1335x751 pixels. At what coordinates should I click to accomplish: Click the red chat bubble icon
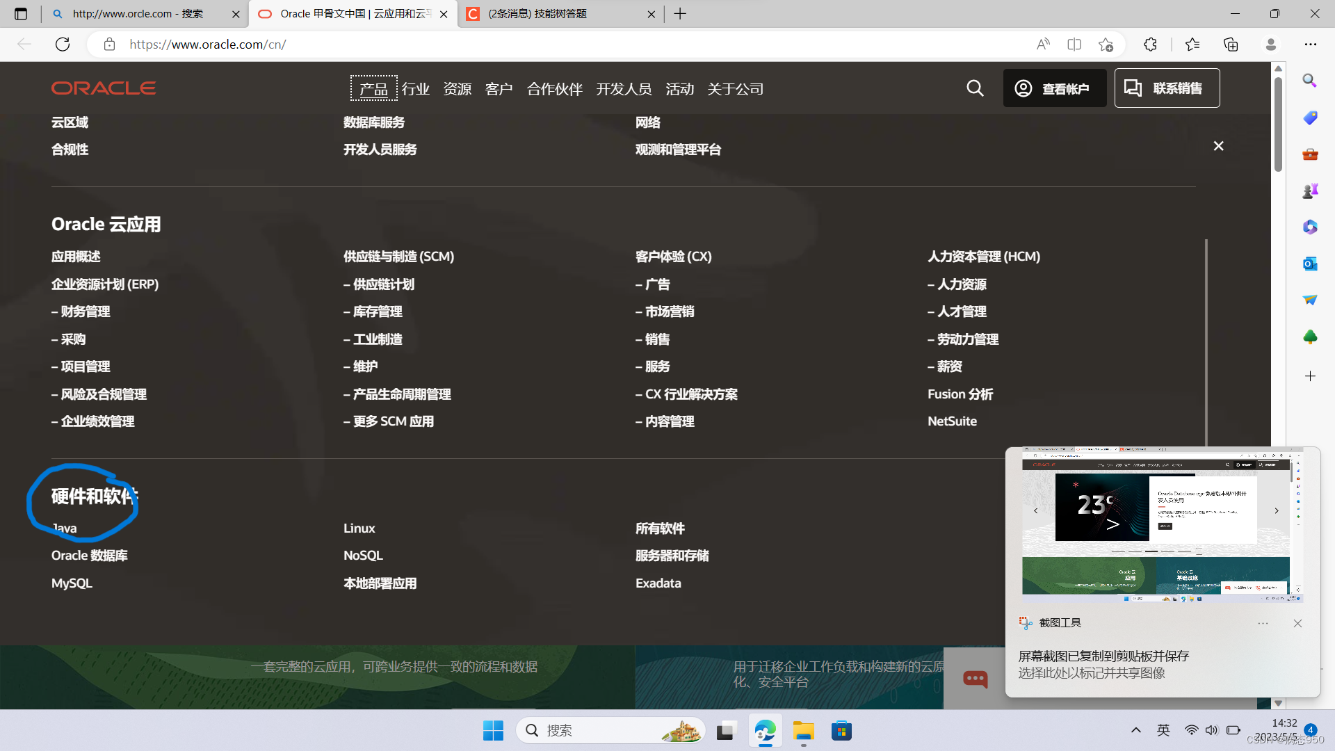click(x=975, y=679)
